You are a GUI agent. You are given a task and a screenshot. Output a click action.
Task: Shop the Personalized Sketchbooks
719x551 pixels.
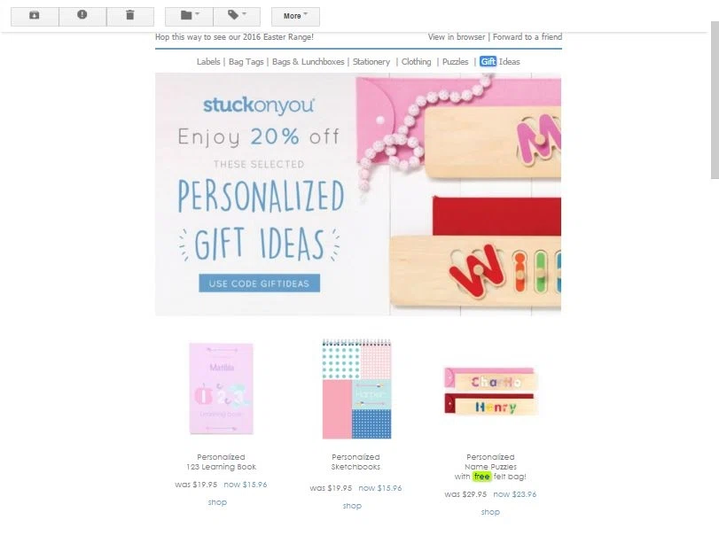point(352,506)
